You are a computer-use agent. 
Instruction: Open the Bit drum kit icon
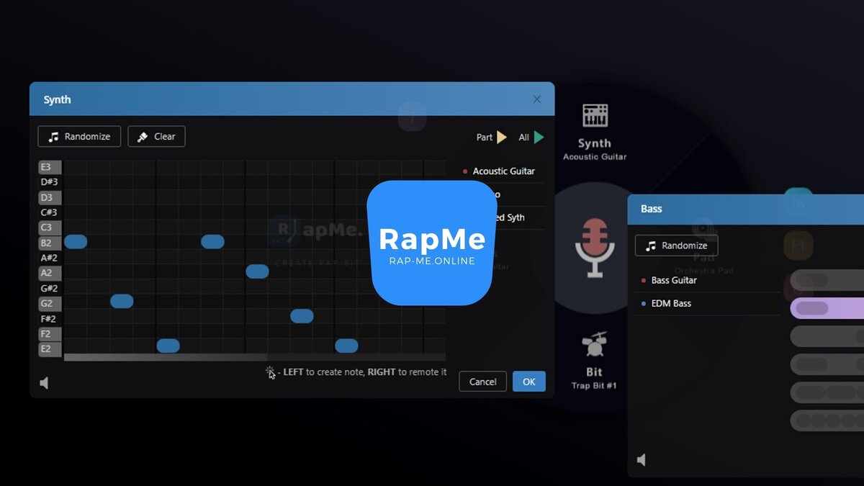point(594,345)
